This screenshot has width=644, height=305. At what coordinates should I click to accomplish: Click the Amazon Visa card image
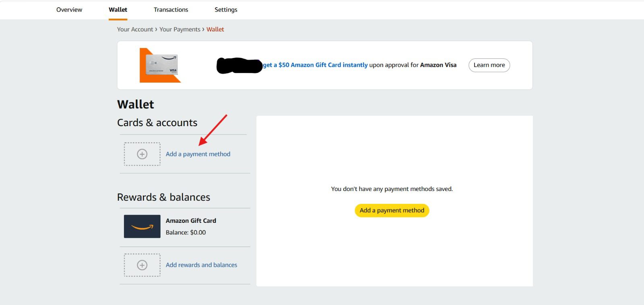(x=160, y=65)
